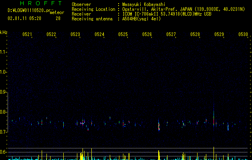Click the date stamp 02.01.11 05:20
Image resolution: width=252 pixels, height=160 pixels.
[24, 18]
